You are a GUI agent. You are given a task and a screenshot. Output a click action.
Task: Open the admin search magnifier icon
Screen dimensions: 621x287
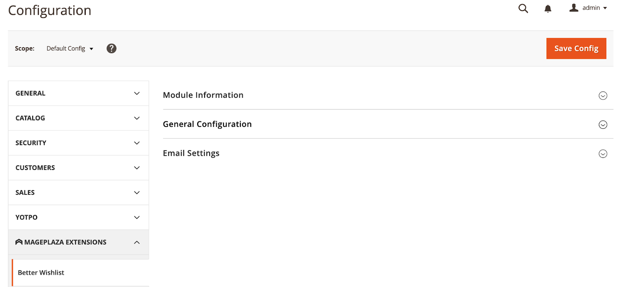coord(523,9)
